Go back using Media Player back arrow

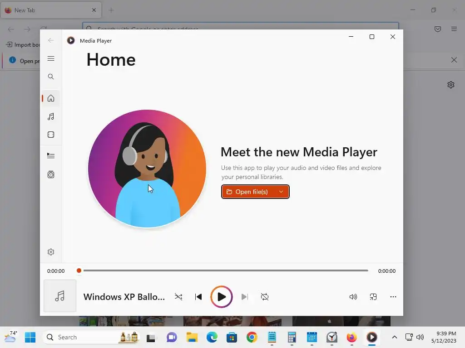click(x=51, y=40)
